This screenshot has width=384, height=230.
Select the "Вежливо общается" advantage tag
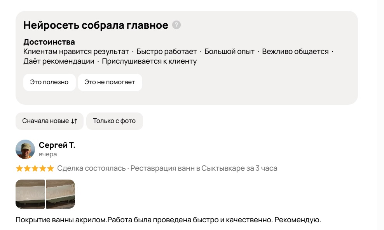[295, 52]
